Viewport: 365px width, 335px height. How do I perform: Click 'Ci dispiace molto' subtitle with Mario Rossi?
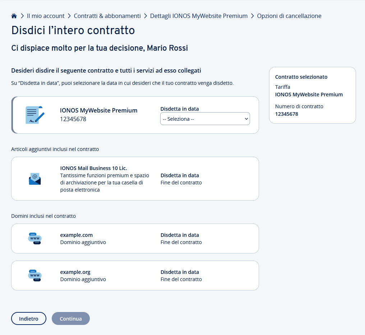coord(100,48)
